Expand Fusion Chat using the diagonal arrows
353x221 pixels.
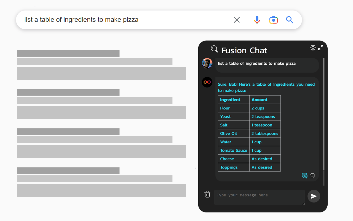click(320, 47)
